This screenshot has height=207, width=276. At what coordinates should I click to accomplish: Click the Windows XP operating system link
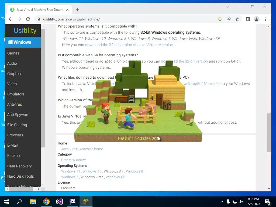point(115,177)
